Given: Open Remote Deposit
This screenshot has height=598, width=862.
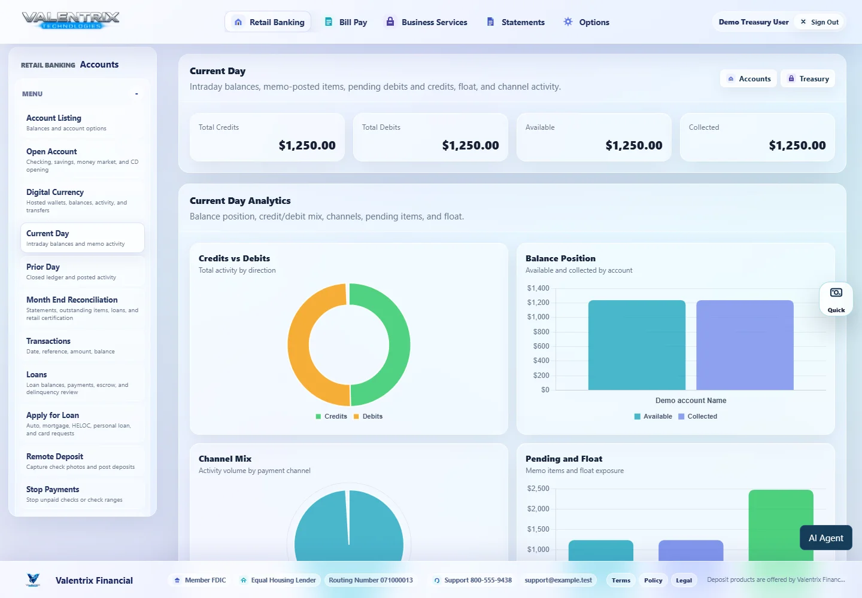Looking at the screenshot, I should pyautogui.click(x=83, y=461).
